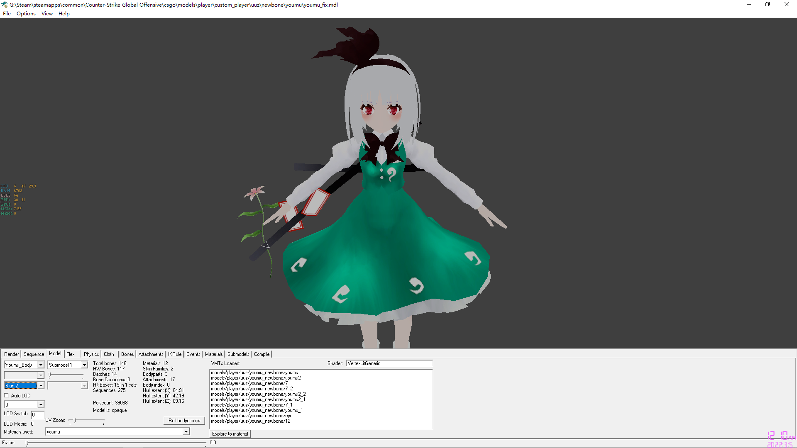Open the Submodels tab
Viewport: 797px width, 448px height.
tap(238, 354)
